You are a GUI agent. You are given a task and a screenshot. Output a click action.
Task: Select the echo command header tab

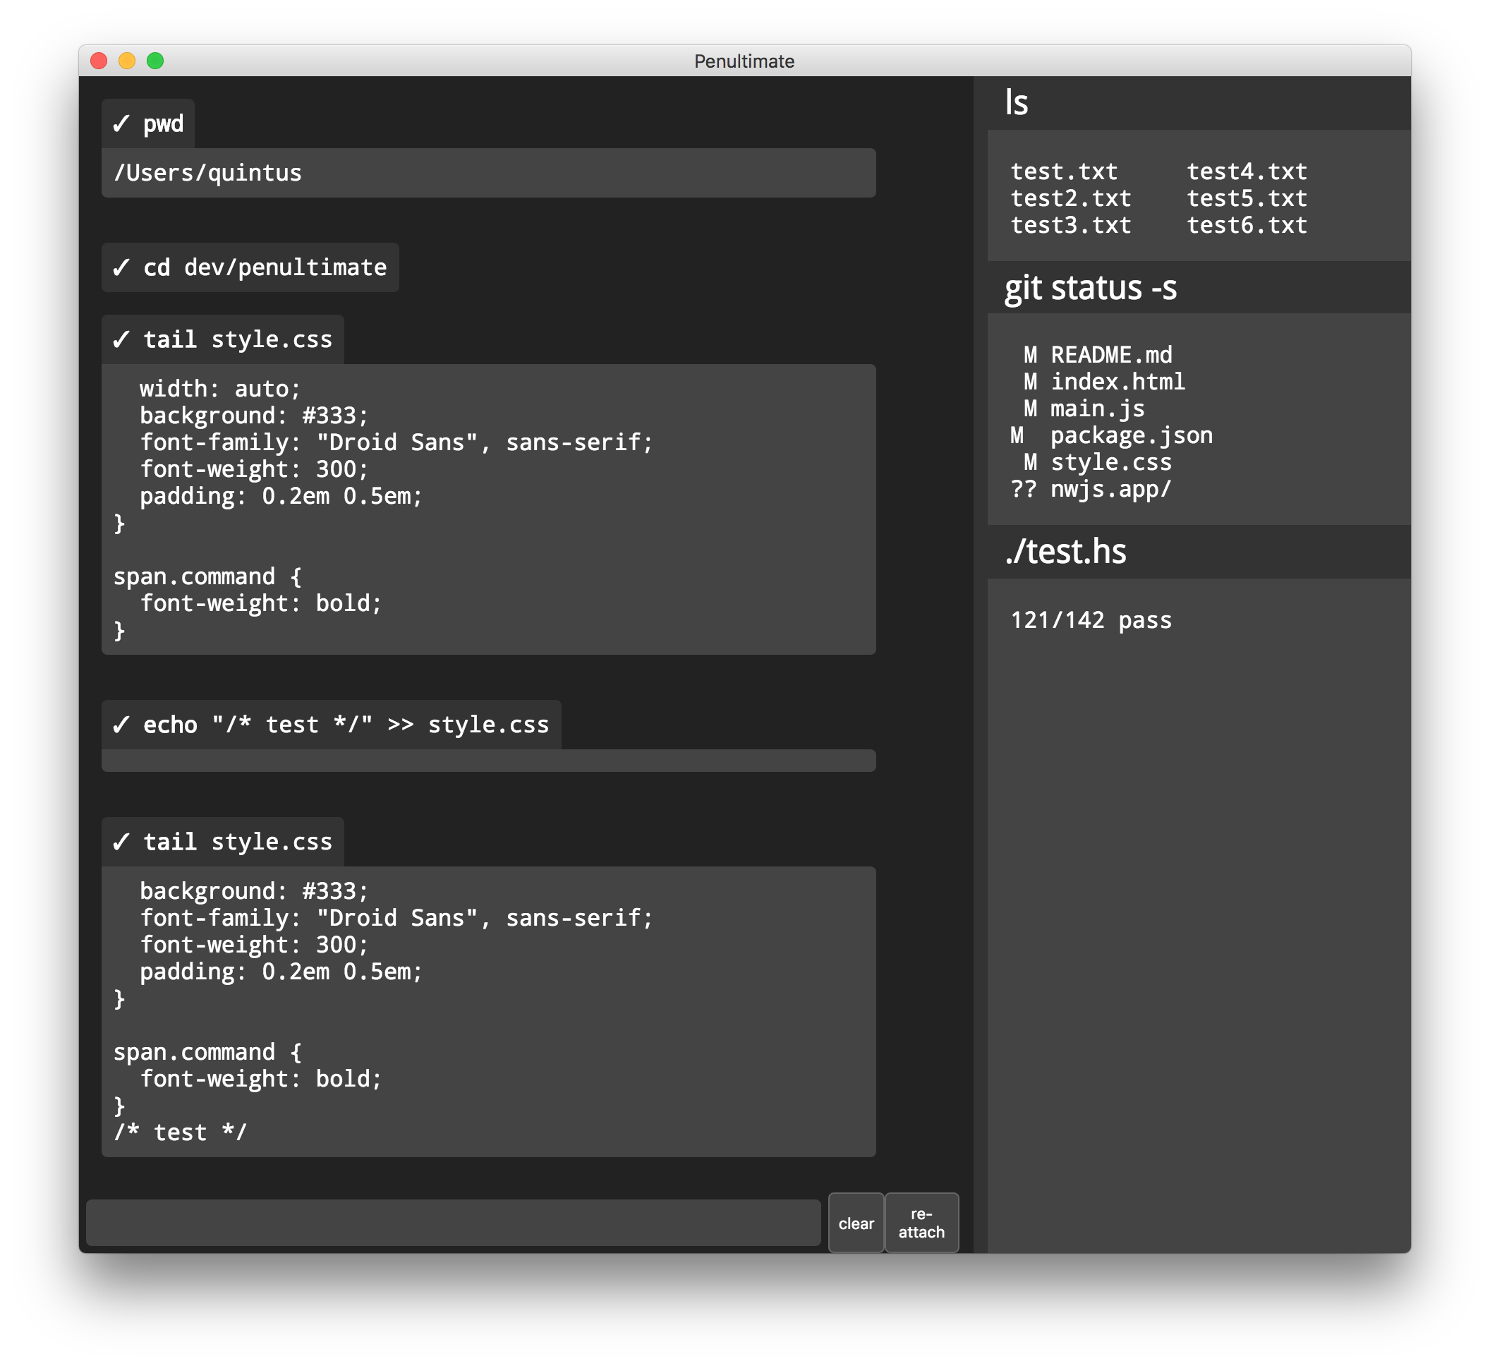346,725
